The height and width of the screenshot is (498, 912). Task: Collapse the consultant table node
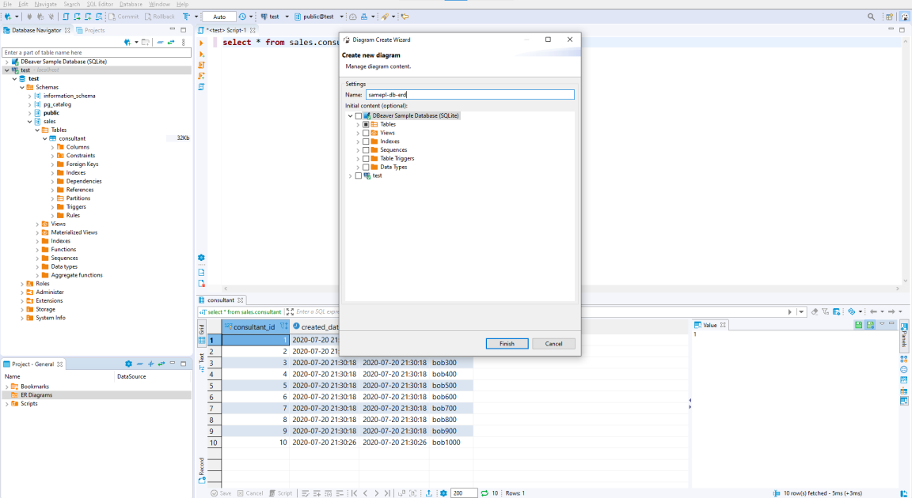click(45, 138)
